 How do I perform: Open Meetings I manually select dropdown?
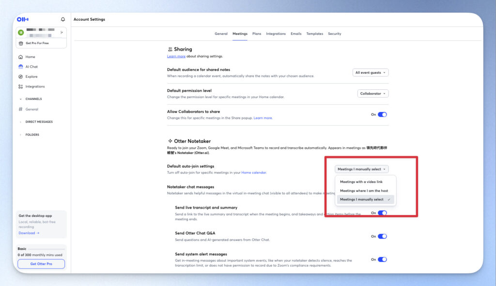(361, 169)
